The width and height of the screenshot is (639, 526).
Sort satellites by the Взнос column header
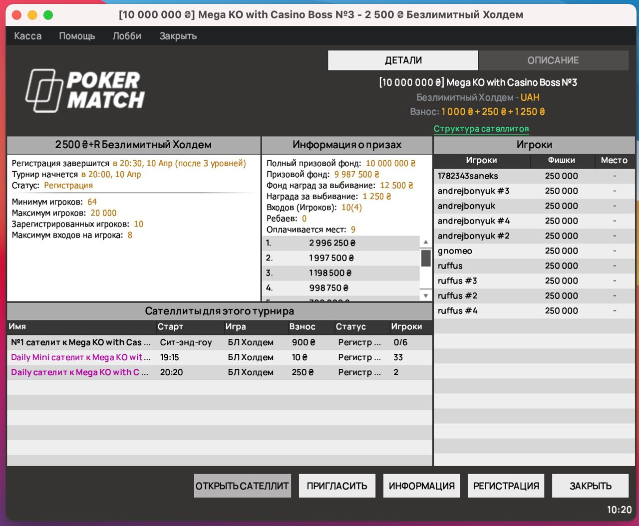[x=311, y=327]
